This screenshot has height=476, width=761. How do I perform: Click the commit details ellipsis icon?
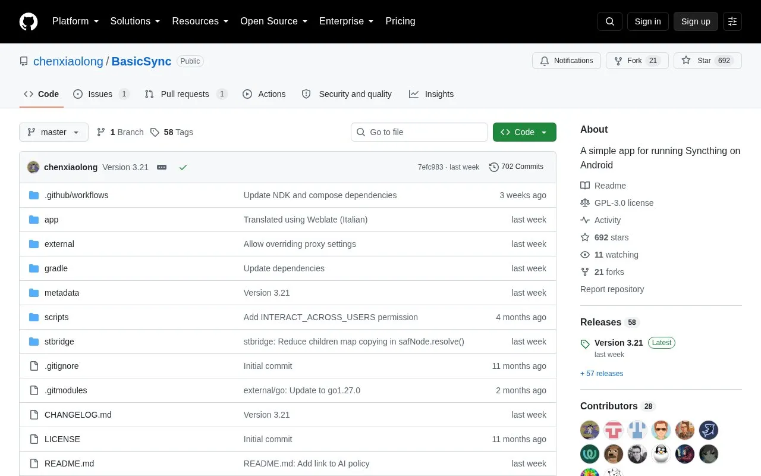tap(162, 167)
